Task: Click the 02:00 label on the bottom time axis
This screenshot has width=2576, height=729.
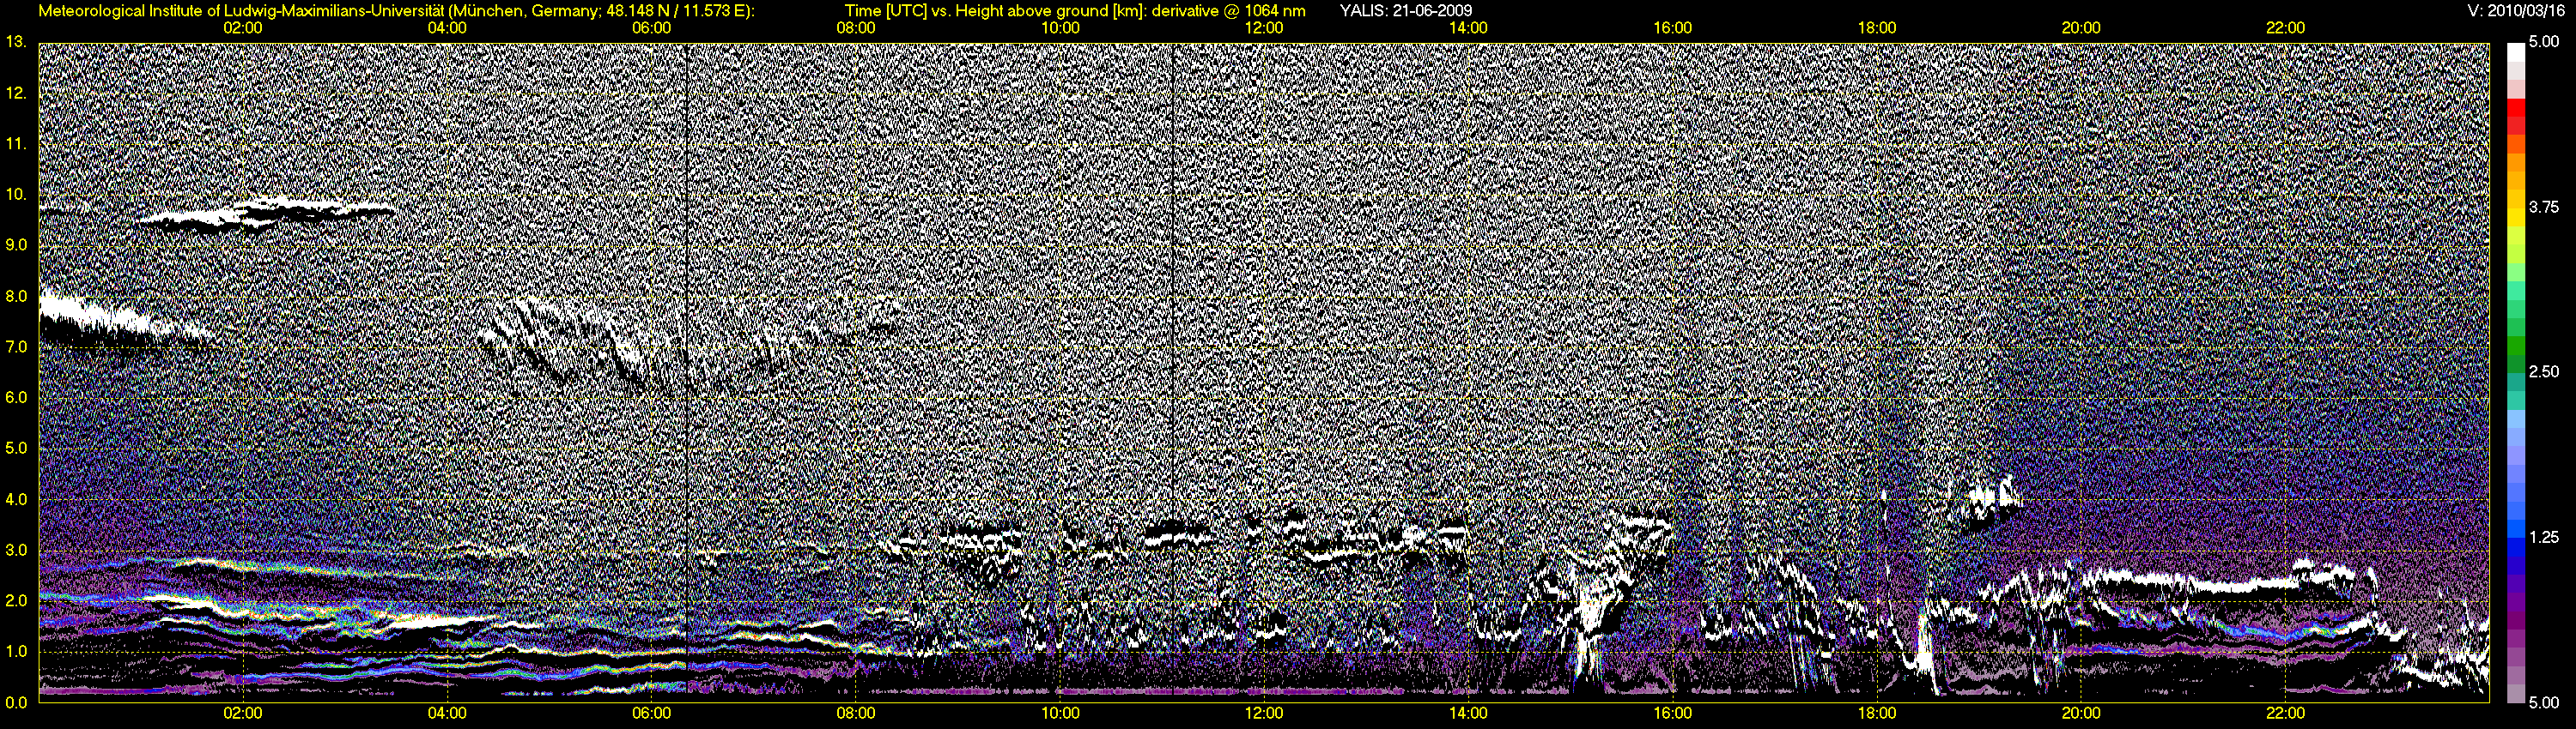Action: (x=243, y=713)
